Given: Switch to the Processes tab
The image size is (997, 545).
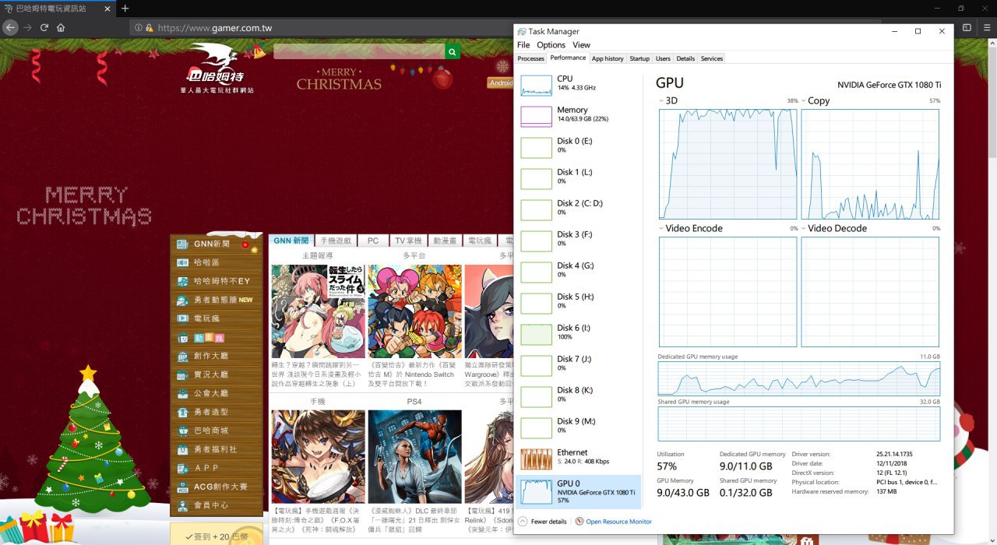Looking at the screenshot, I should 530,58.
